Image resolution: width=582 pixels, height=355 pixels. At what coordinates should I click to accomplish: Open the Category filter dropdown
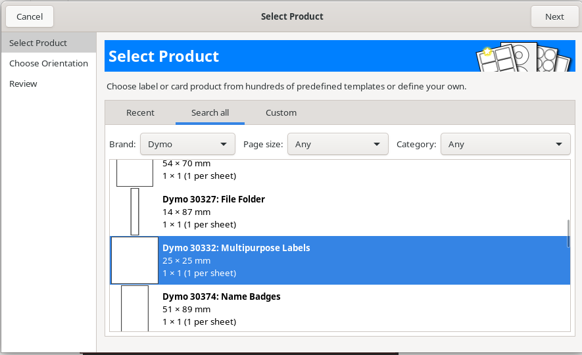click(504, 144)
